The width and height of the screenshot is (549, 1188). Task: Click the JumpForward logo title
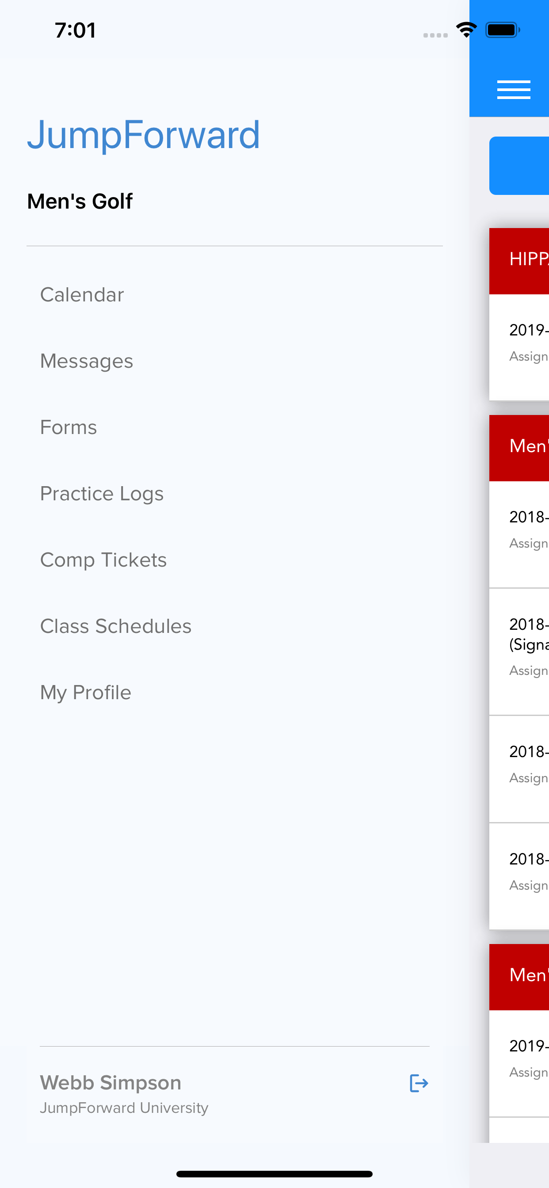coord(144,135)
